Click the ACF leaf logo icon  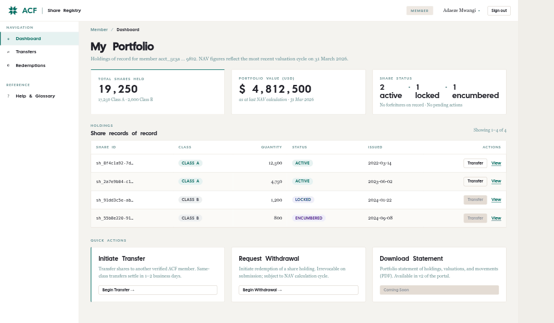click(13, 11)
